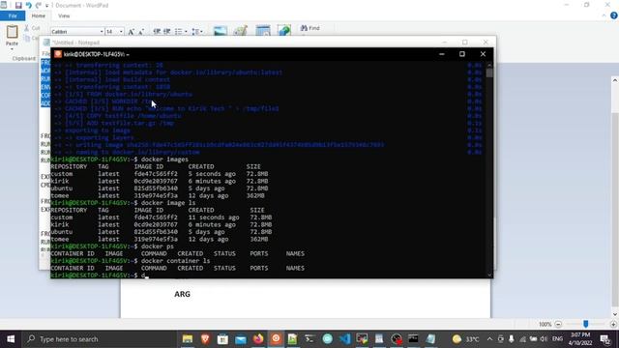This screenshot has width=619, height=348.
Task: Click WordPad vertical scroll down arrow
Action: [615, 314]
